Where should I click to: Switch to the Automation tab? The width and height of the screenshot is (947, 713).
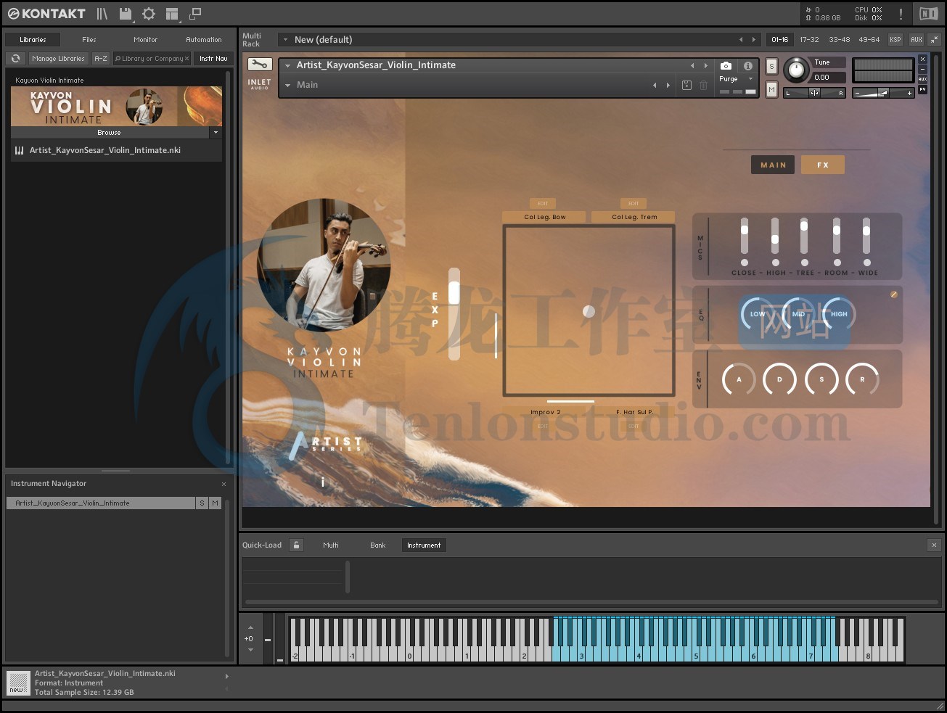(x=204, y=40)
